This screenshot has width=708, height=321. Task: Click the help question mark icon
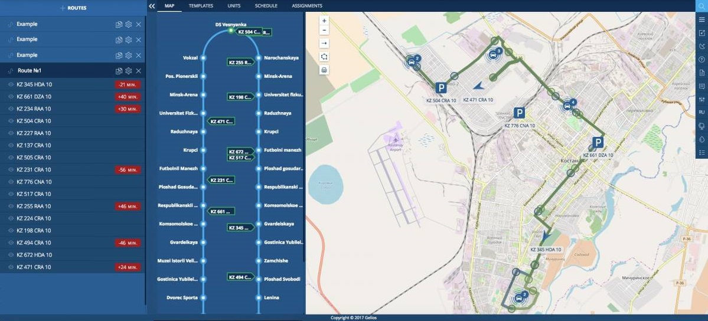click(702, 59)
